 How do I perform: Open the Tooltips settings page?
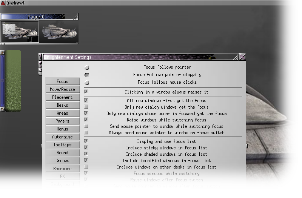62,145
